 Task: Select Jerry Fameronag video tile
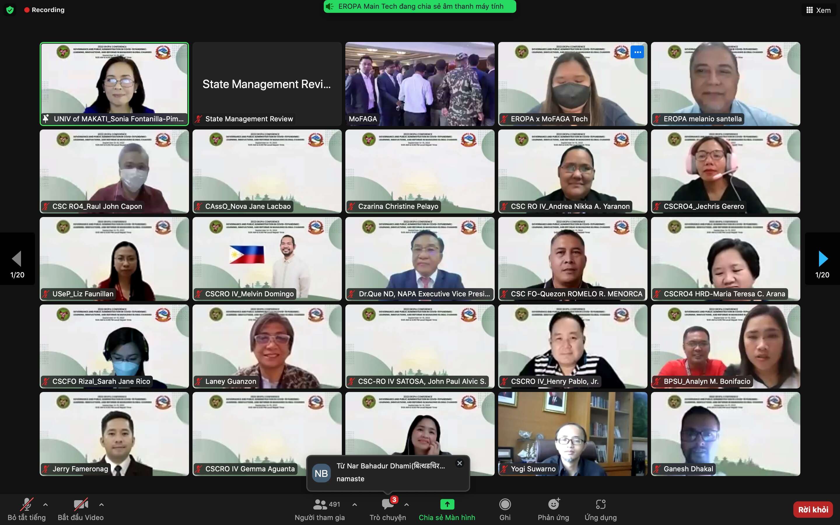114,434
